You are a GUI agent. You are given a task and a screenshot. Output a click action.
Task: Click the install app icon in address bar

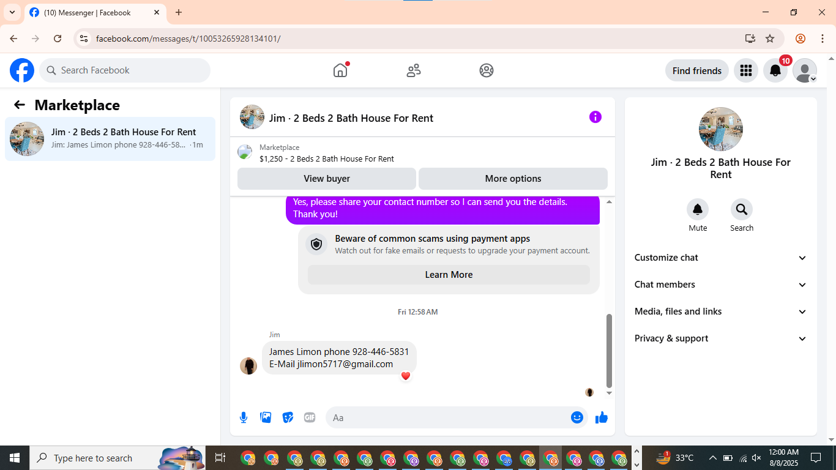coord(750,39)
